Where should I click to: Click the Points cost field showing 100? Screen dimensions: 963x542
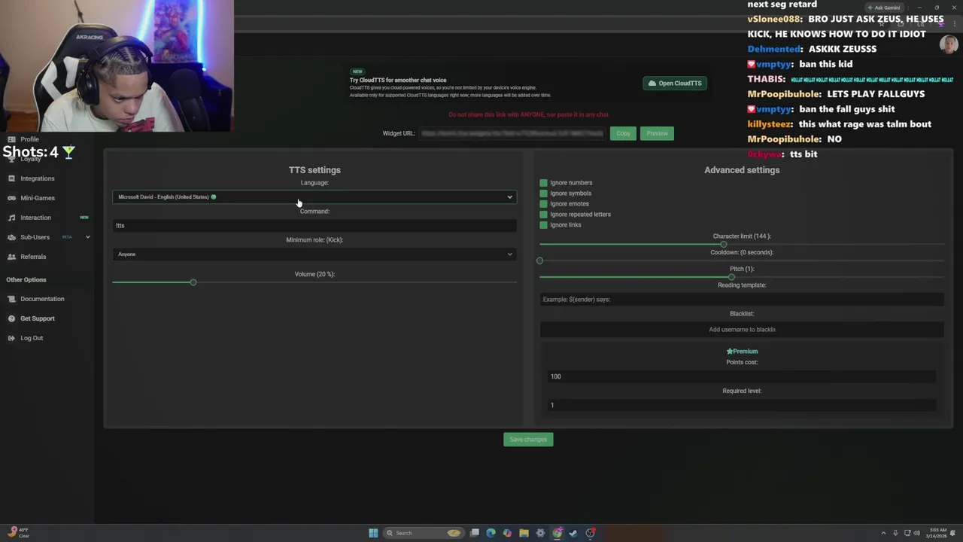[742, 376]
